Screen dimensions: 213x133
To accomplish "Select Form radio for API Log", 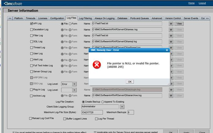I will pyautogui.click(x=70, y=24).
